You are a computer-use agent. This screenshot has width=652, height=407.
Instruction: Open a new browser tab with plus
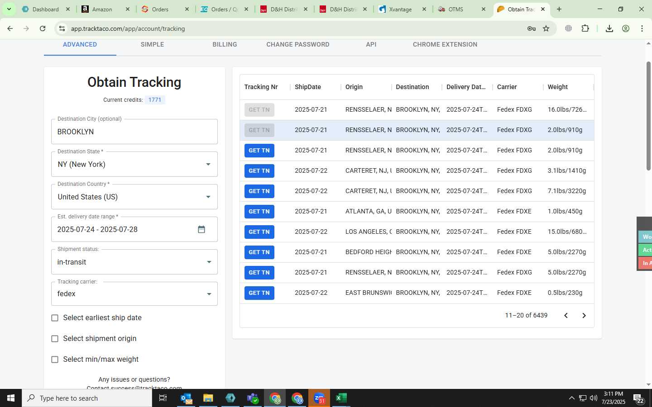coord(559,9)
